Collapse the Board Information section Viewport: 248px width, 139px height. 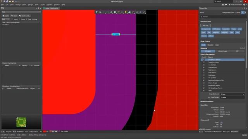pos(200,102)
